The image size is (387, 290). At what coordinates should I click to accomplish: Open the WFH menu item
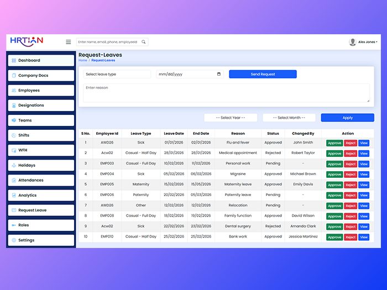pos(41,150)
